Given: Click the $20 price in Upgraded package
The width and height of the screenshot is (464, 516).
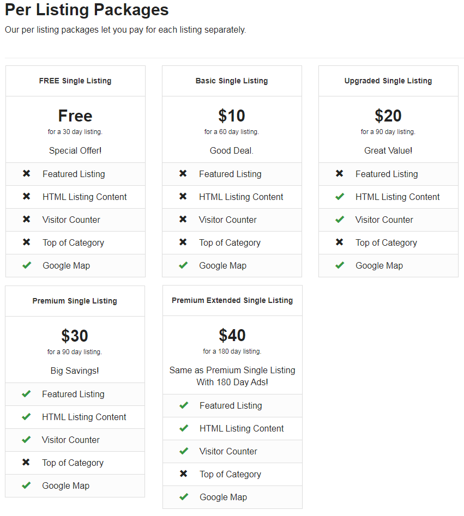Looking at the screenshot, I should [x=388, y=116].
